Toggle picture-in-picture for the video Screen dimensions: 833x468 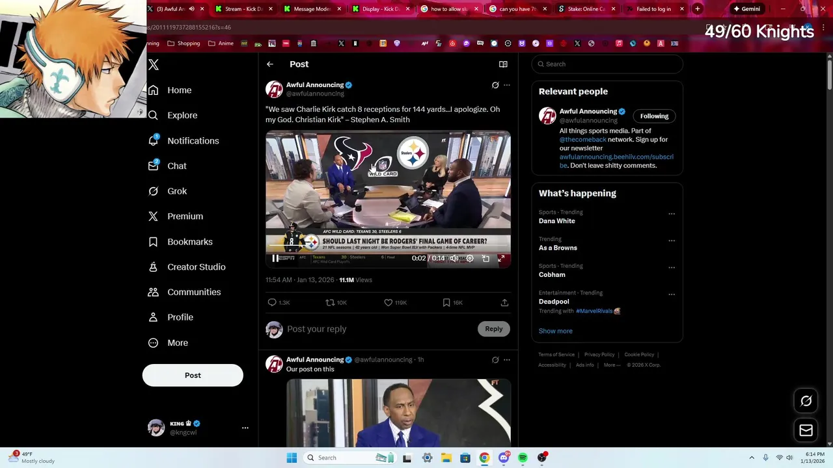click(485, 258)
